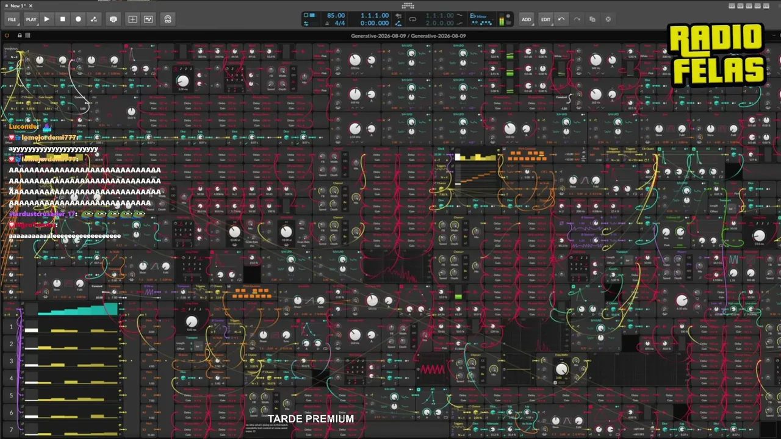This screenshot has height=439, width=781.
Task: Select the 4/4 time signature field
Action: pos(340,23)
